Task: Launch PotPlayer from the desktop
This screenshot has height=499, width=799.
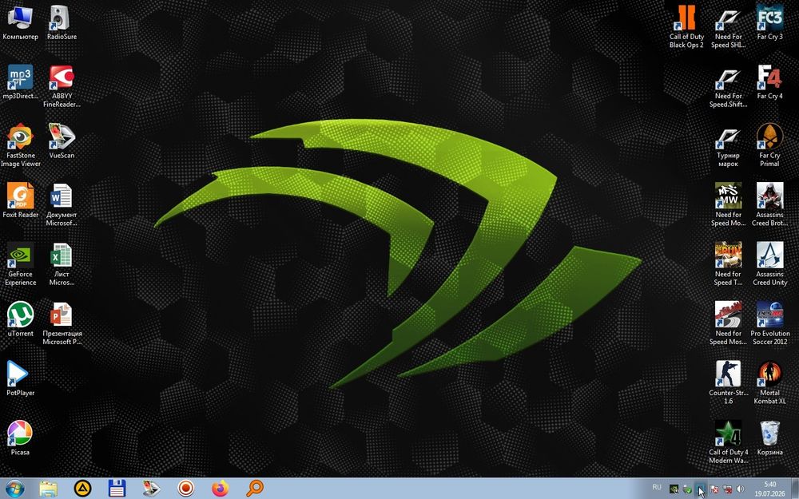Action: point(21,378)
